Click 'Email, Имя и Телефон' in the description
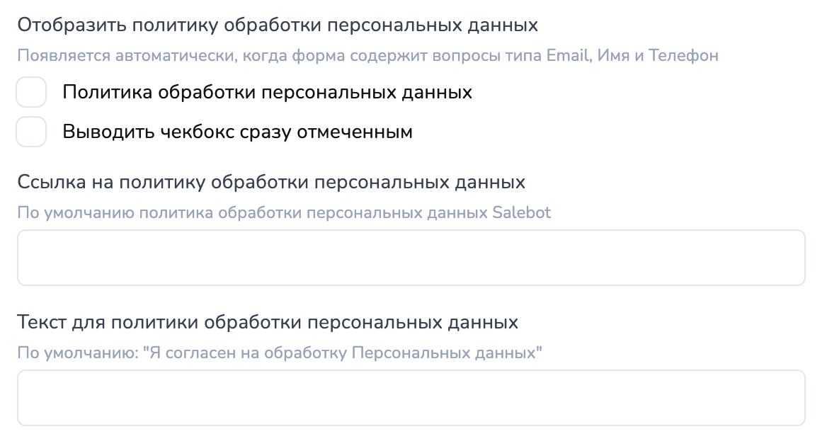This screenshot has width=827, height=446. click(632, 55)
